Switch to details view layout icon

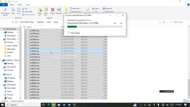(x=185, y=101)
